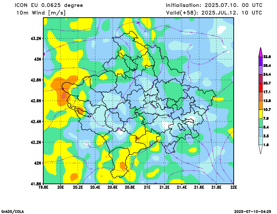Click the 21.4E longitude axis label
The image size is (277, 214).
182,187
